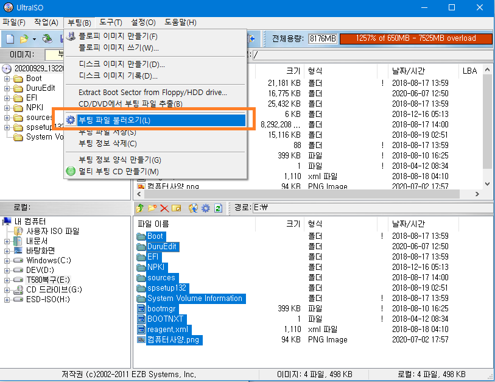Screen dimensions: 495x382
Task: Click the image list vertical scrollbar down arrow
Action: pyautogui.click(x=488, y=184)
